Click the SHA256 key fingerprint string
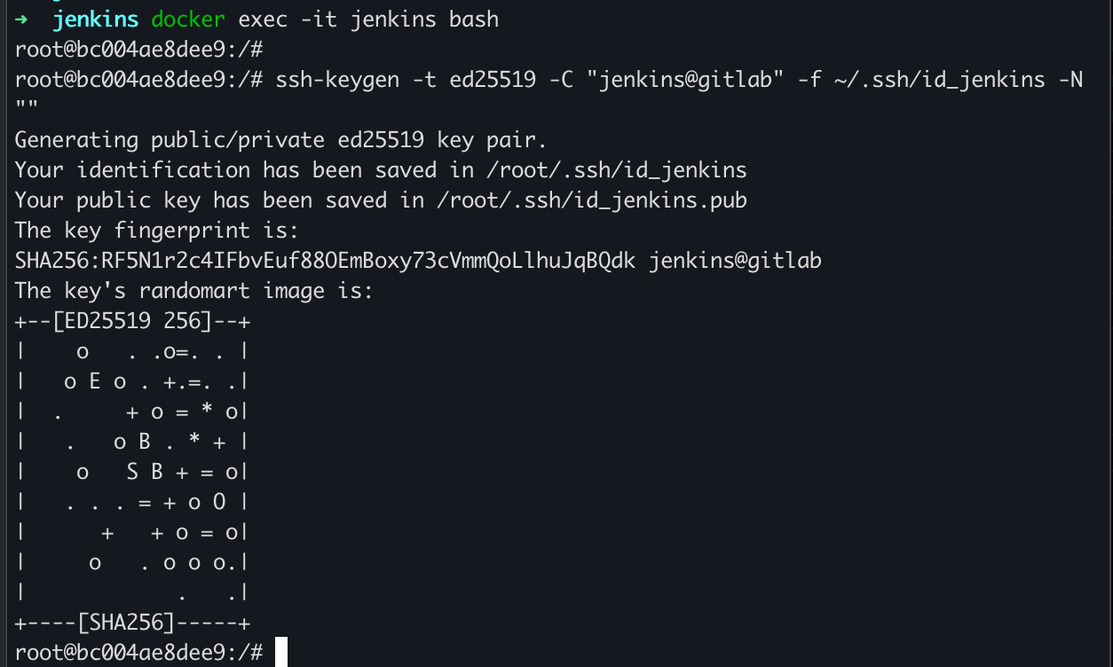This screenshot has width=1113, height=667. [325, 261]
